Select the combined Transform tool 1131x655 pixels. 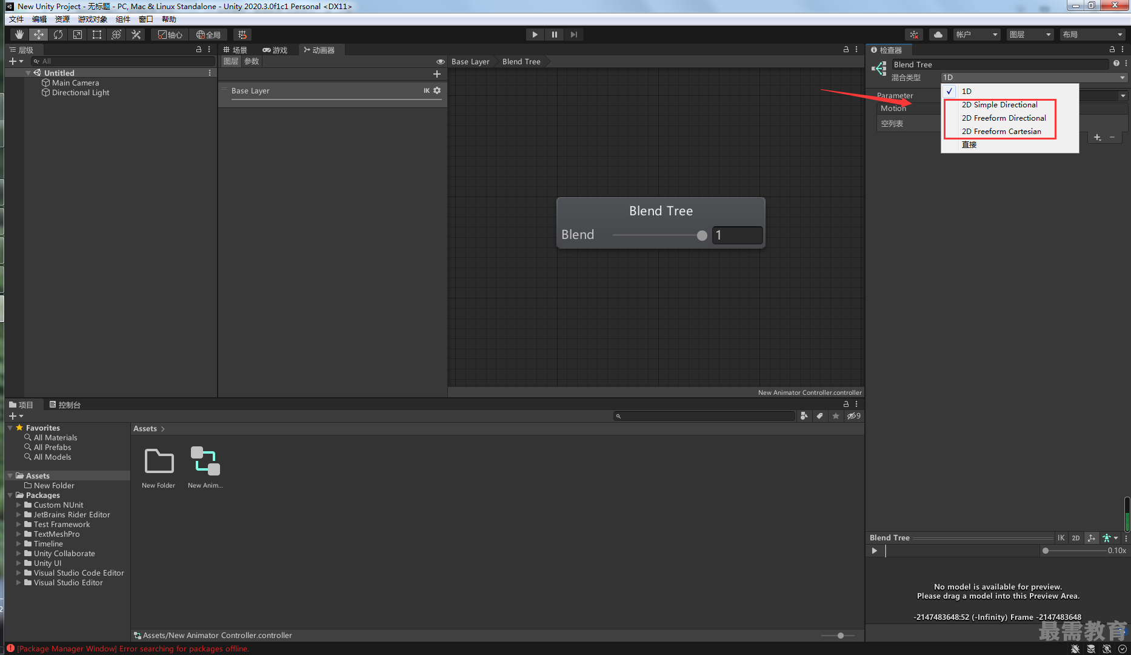(x=116, y=35)
